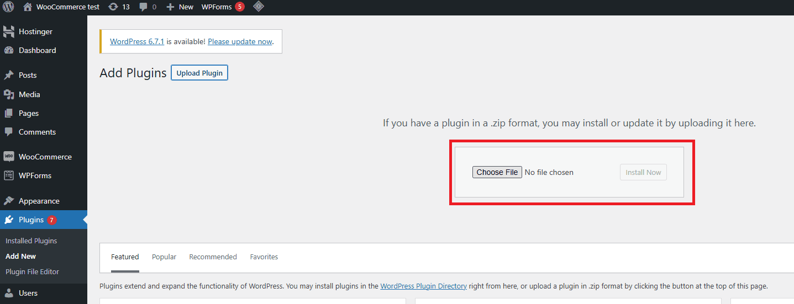Click the 'Please update now' link
The width and height of the screenshot is (794, 304).
240,41
